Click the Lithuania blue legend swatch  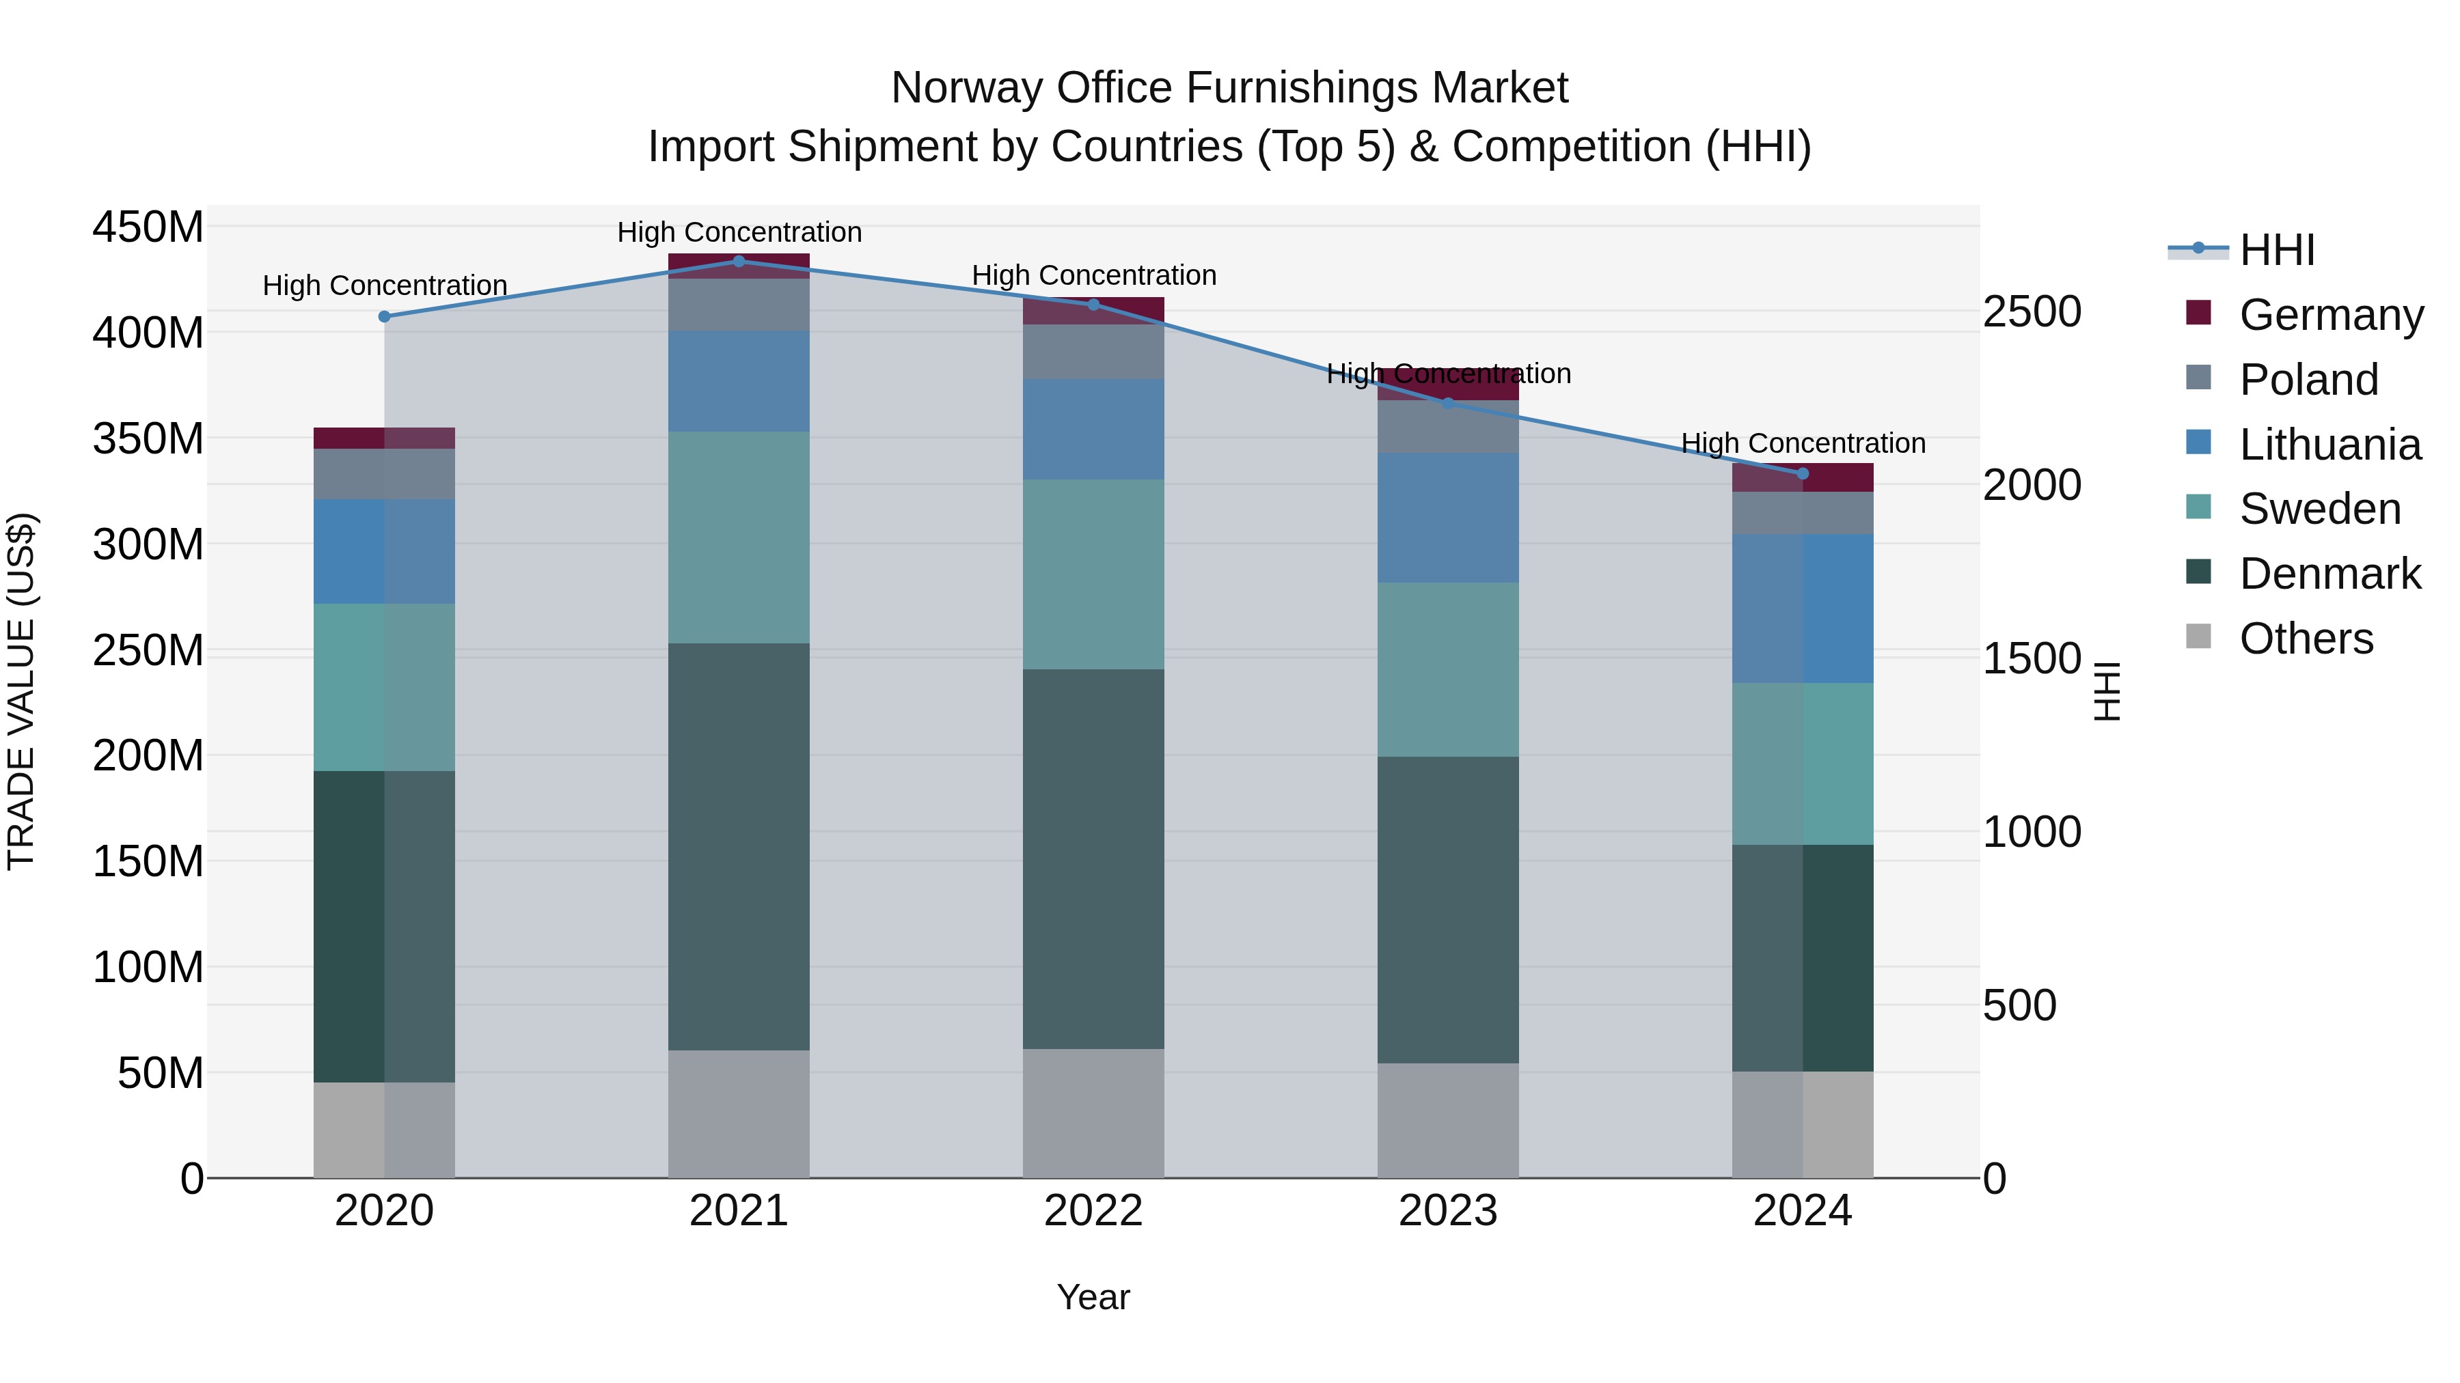(2198, 442)
